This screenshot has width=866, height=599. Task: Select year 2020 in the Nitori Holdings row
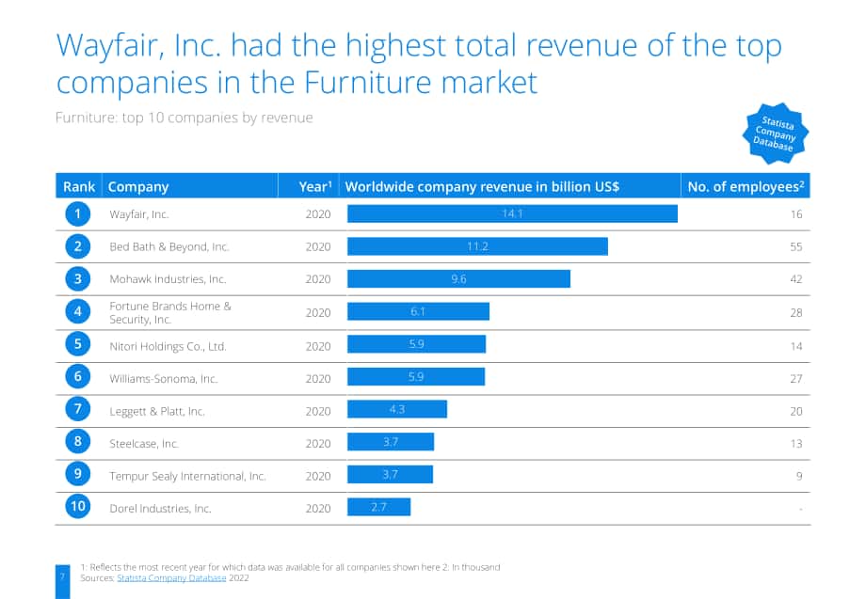coord(318,346)
